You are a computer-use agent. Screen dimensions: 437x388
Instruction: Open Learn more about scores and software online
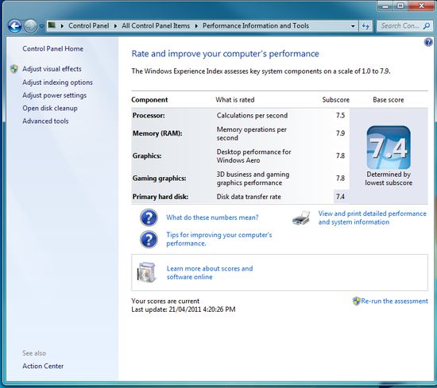pyautogui.click(x=210, y=272)
